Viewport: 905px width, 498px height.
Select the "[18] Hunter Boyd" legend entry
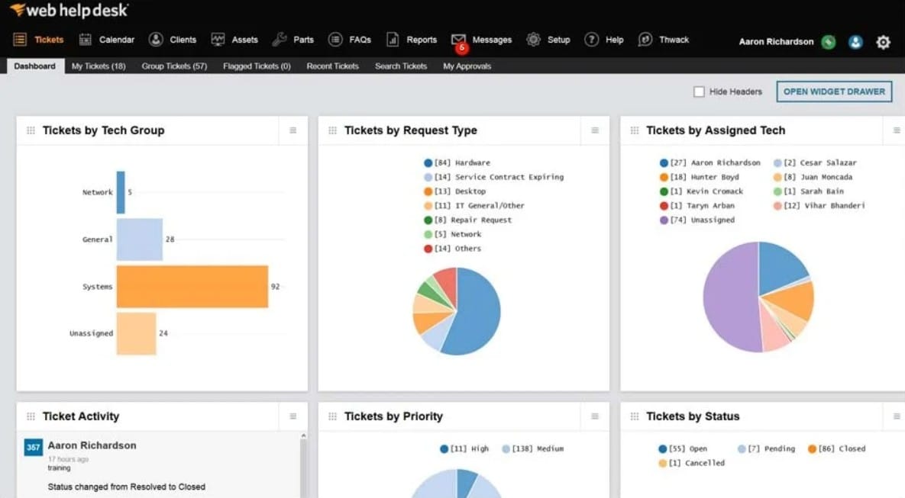(700, 177)
